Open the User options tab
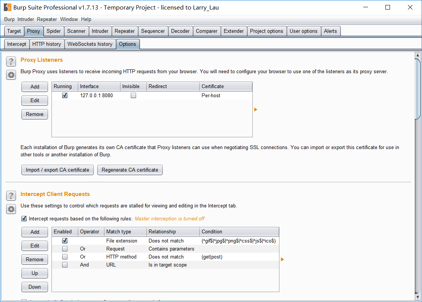Image resolution: width=422 pixels, height=302 pixels. tap(303, 31)
